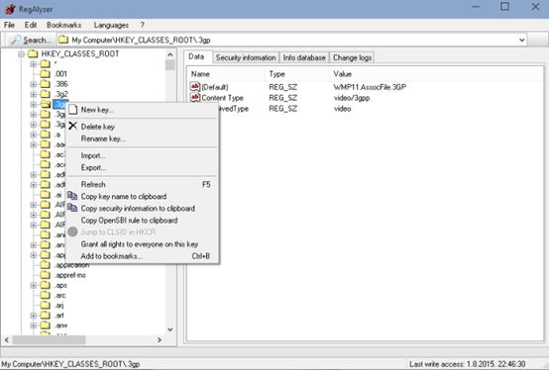Open the Change logs tab
The image size is (549, 370).
tap(352, 57)
